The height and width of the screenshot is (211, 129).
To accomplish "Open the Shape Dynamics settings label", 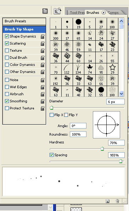I will pyautogui.click(x=23, y=36).
